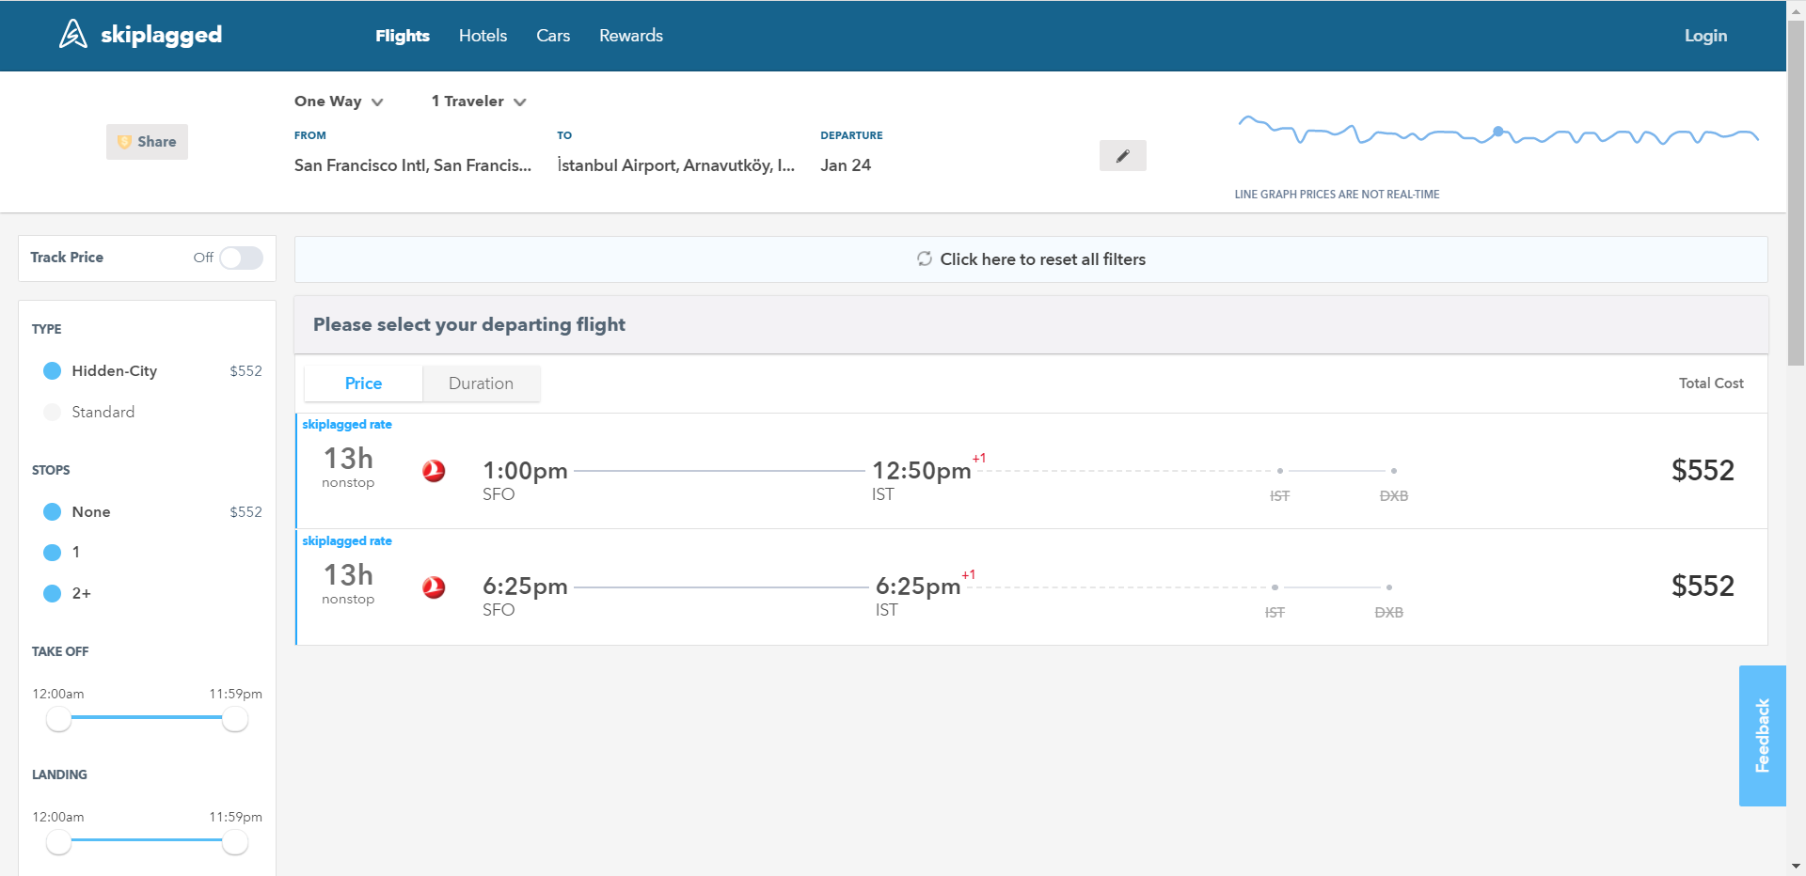Click Turkish Airlines logo on 6:25pm flight
The height and width of the screenshot is (876, 1806).
coord(434,587)
